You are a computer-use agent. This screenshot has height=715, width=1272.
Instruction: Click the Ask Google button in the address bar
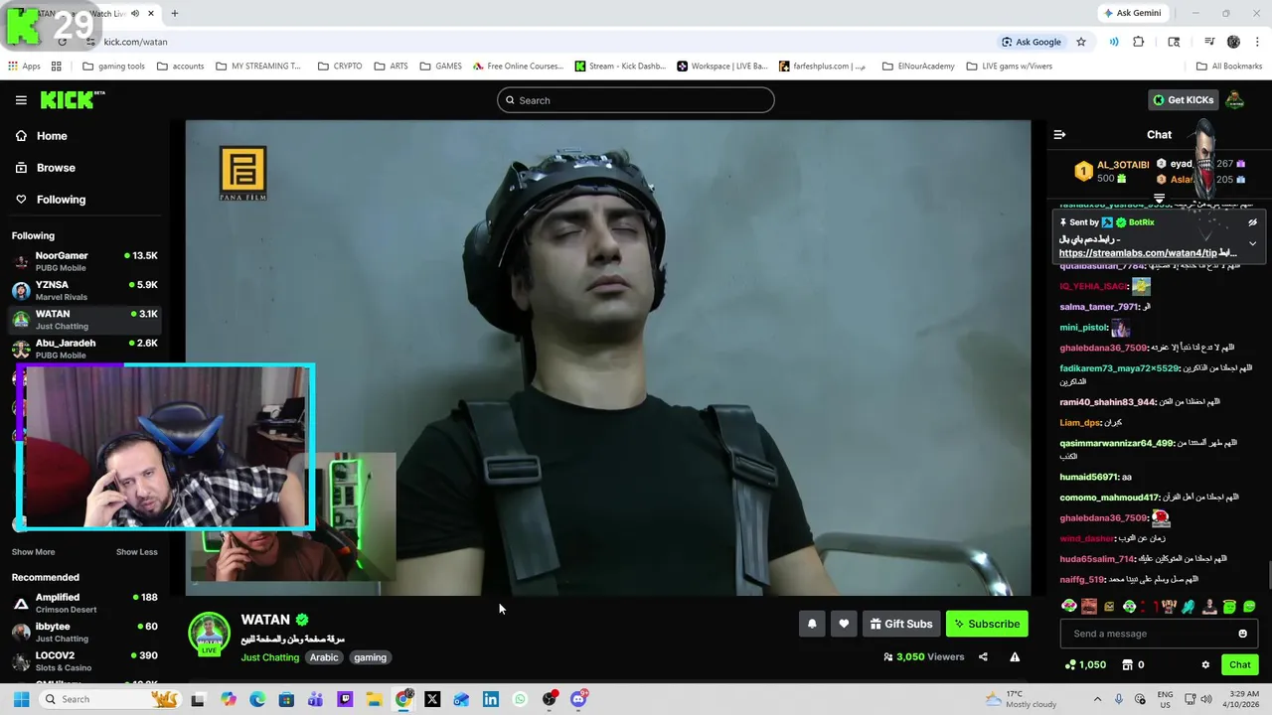pos(1032,42)
